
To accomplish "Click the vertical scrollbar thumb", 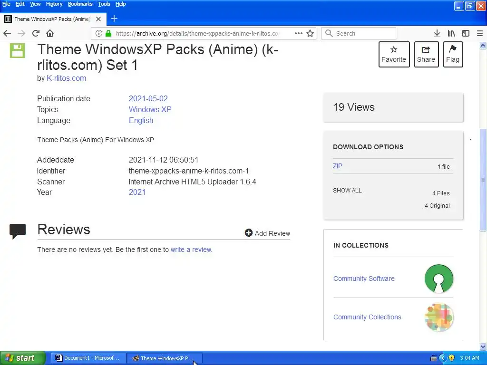I will [483, 180].
